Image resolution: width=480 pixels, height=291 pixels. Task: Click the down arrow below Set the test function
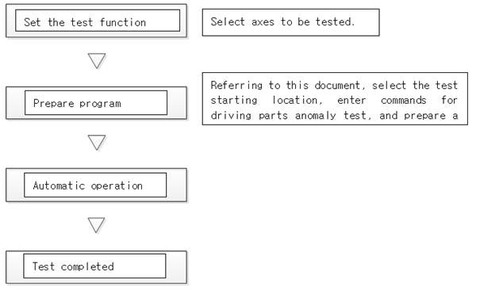[x=97, y=60]
